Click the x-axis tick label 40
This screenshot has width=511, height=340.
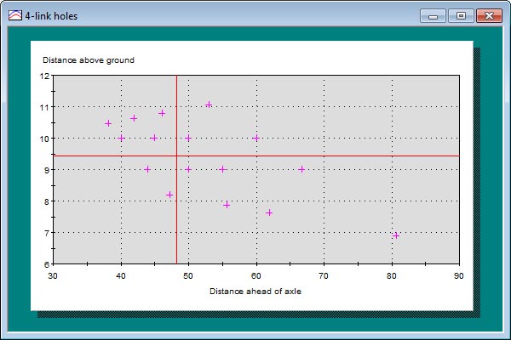point(121,276)
